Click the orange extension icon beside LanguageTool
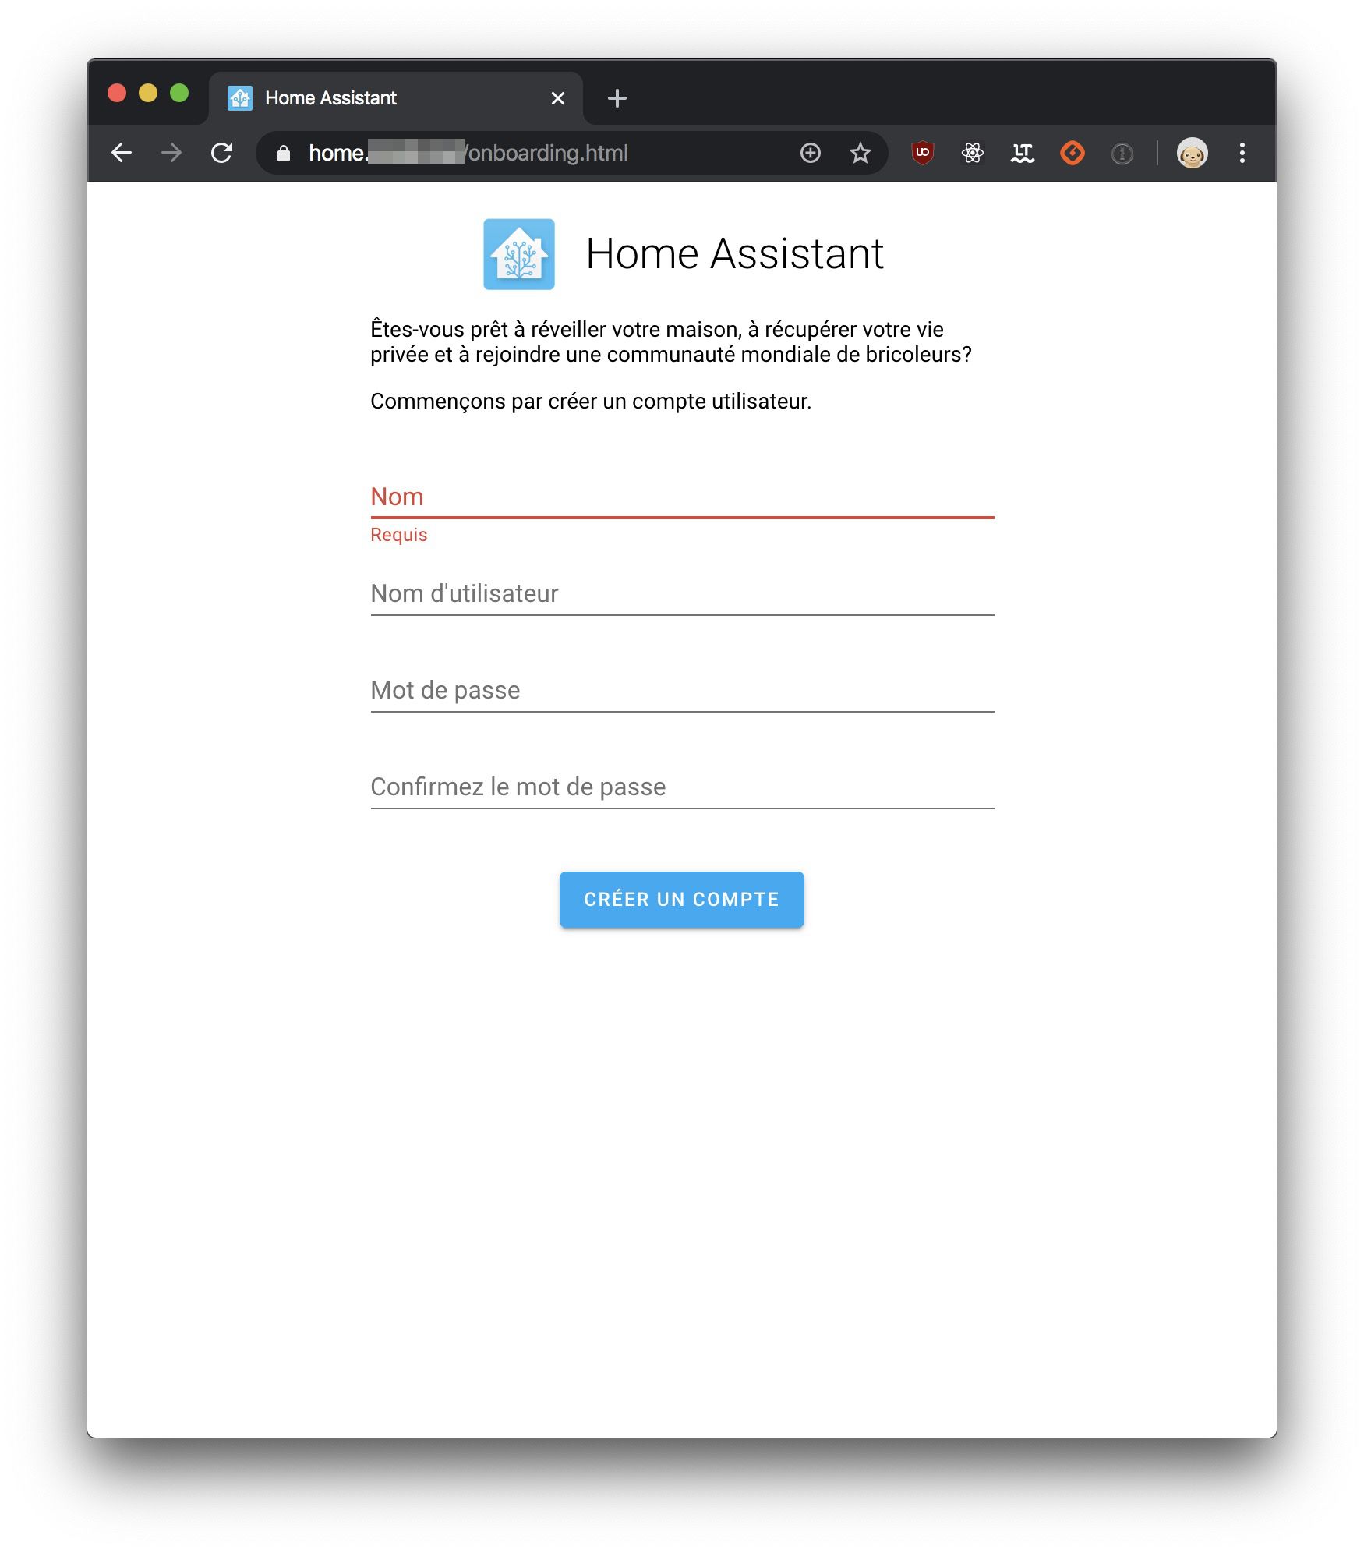 coord(1072,153)
